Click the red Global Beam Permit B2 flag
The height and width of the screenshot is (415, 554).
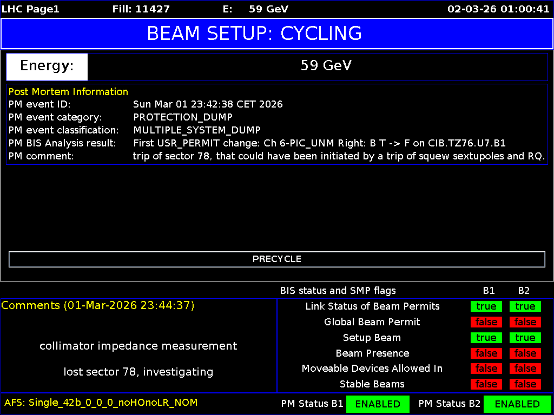coord(525,322)
